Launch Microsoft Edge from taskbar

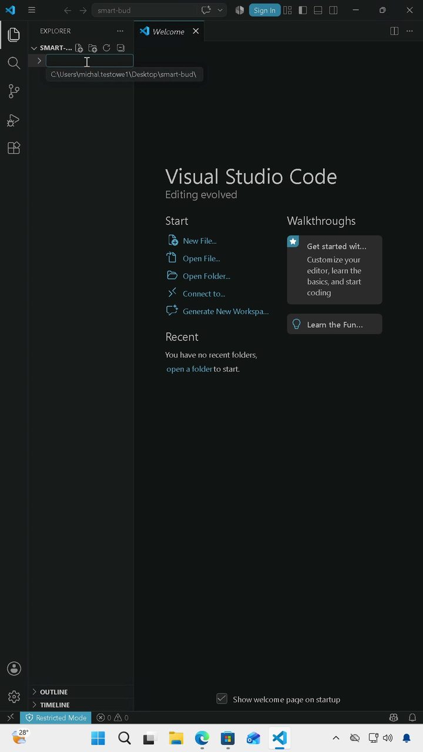[x=202, y=738]
